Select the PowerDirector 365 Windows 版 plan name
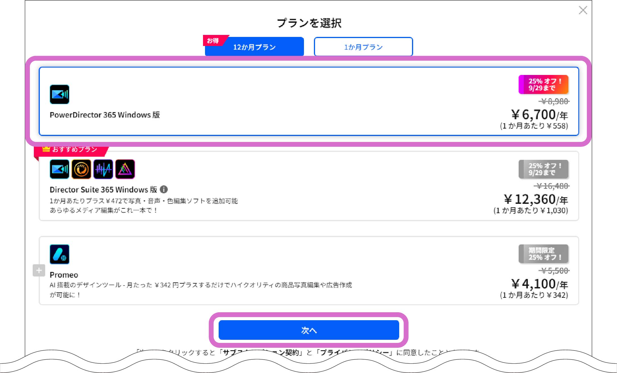The image size is (617, 373). 105,115
